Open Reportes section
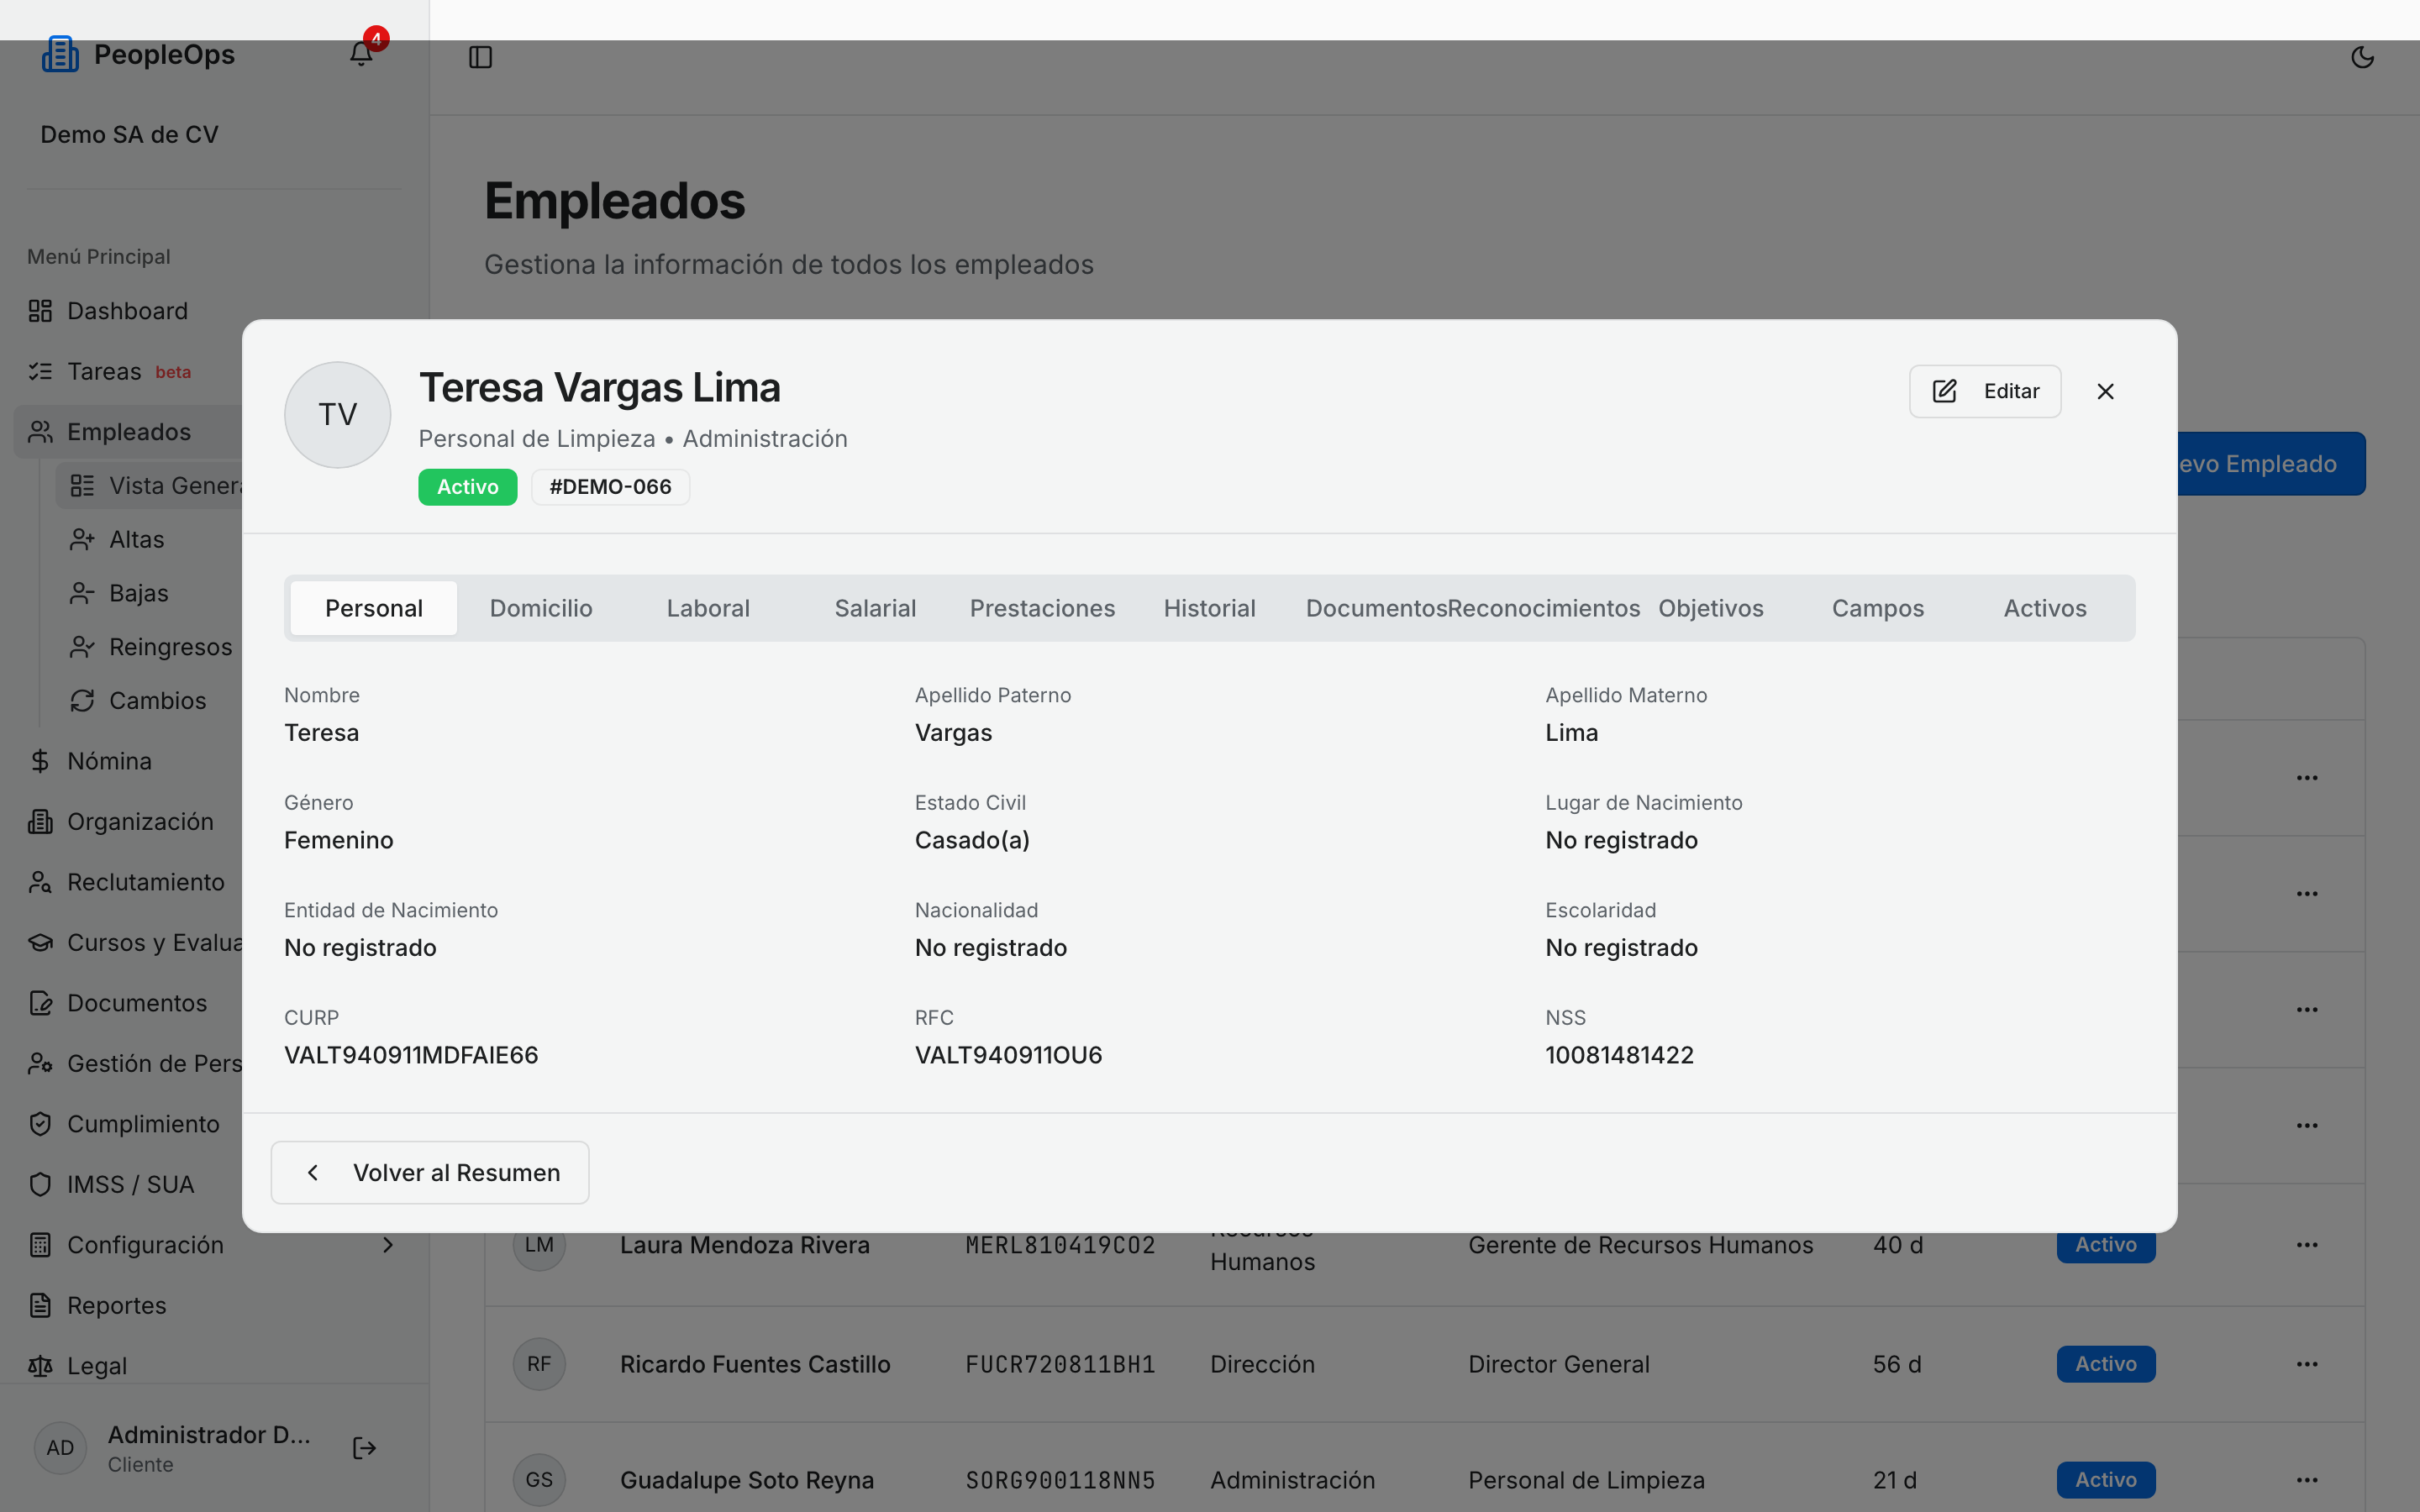This screenshot has height=1512, width=2420. 116,1306
